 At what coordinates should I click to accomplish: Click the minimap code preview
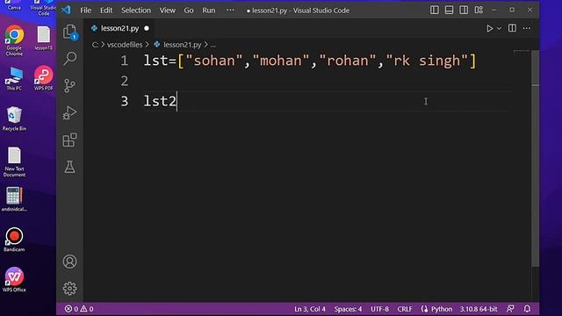tap(522, 52)
